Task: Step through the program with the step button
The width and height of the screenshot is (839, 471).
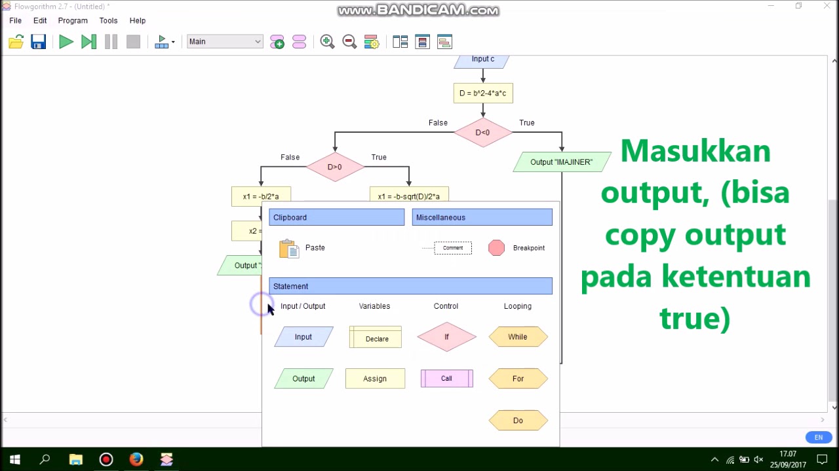Action: click(x=88, y=42)
